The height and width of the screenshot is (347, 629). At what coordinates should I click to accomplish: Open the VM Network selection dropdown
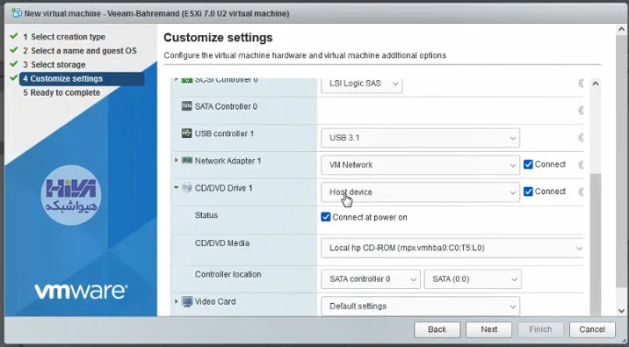coord(421,165)
